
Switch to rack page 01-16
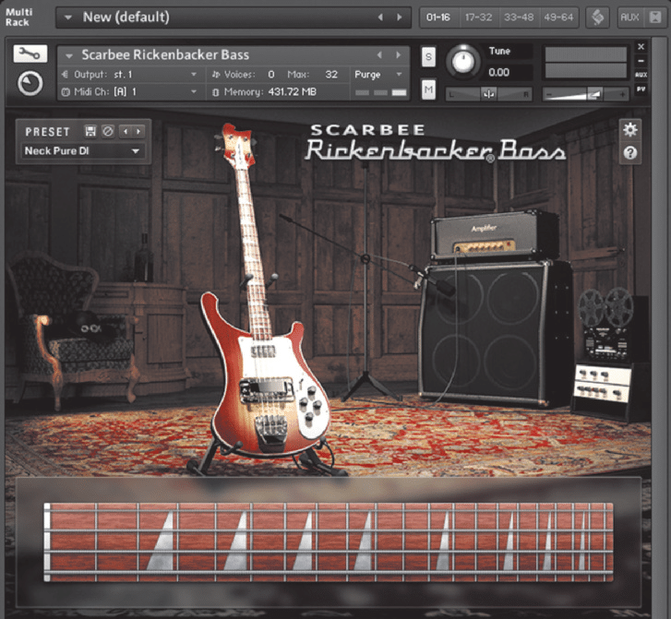coord(438,18)
